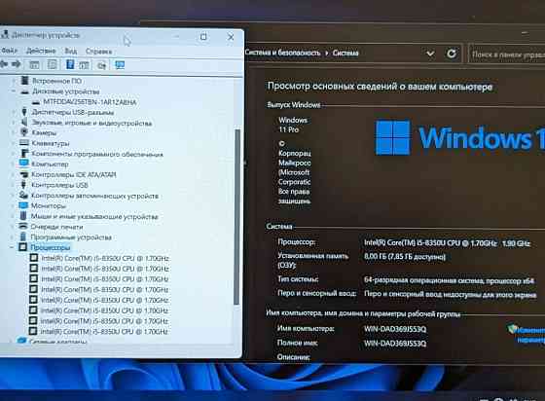Screen dimensions: 545x401
Task: Click the action pane toolbar icon after Help
Action: click(x=84, y=65)
